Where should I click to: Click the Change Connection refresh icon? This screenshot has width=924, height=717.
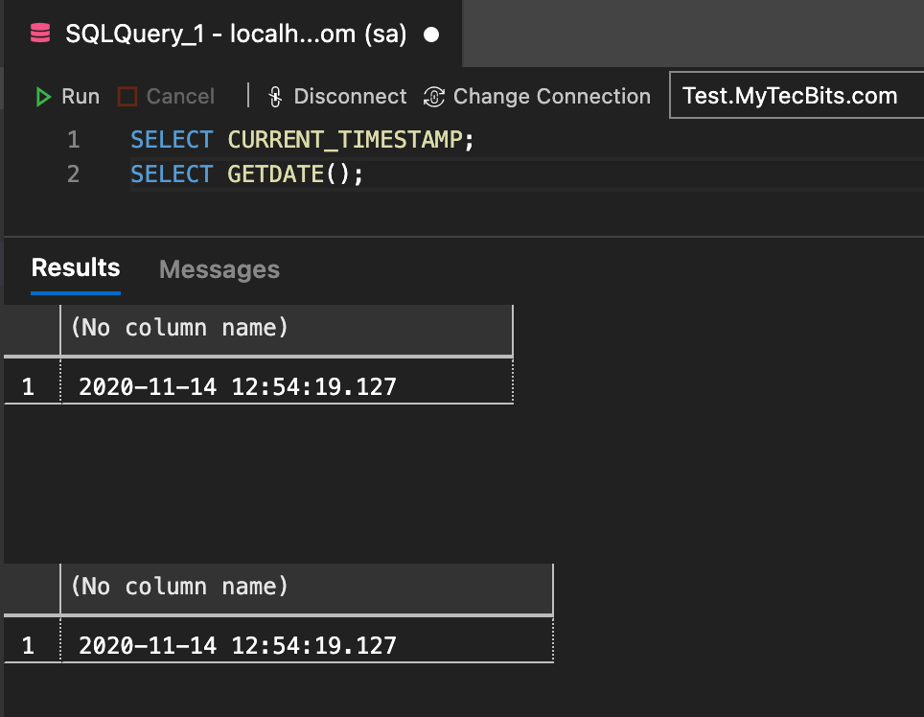click(433, 96)
